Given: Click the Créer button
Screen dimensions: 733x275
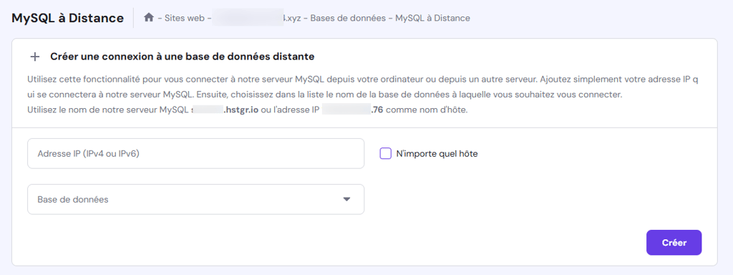Looking at the screenshot, I should point(674,243).
